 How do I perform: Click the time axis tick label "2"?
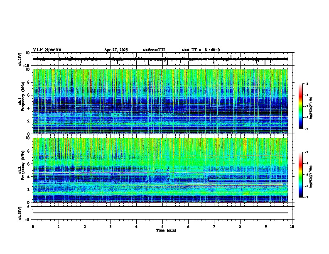coord(85,227)
